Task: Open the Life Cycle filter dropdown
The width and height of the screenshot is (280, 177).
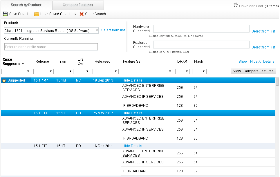Action: 83,71
